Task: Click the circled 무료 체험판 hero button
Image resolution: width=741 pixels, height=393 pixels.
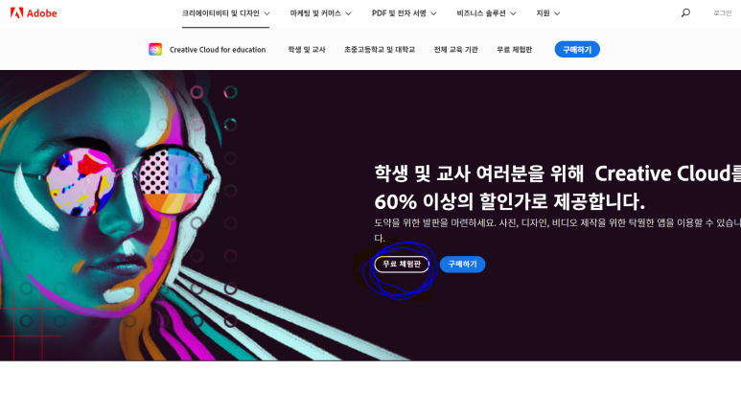Action: [402, 264]
